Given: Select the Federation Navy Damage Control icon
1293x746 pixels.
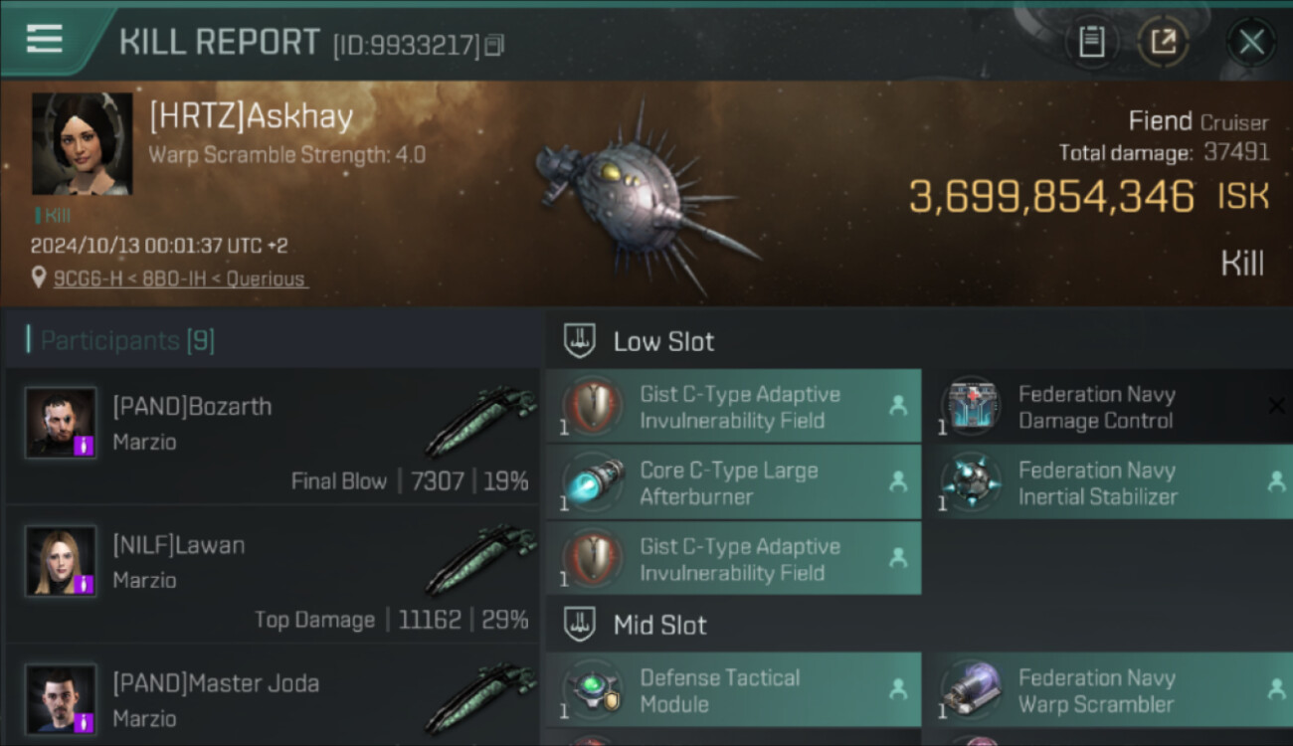Looking at the screenshot, I should click(971, 406).
